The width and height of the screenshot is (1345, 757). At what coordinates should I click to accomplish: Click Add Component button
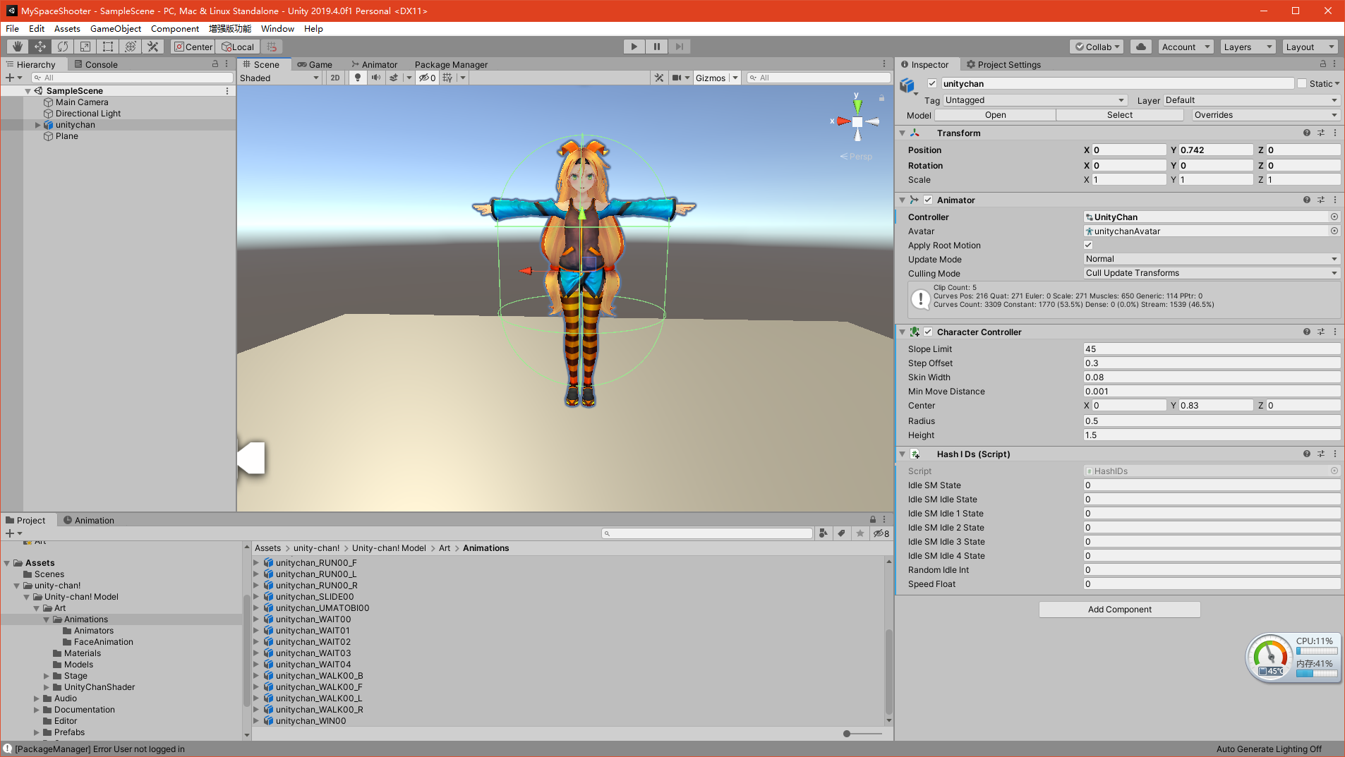(1119, 610)
